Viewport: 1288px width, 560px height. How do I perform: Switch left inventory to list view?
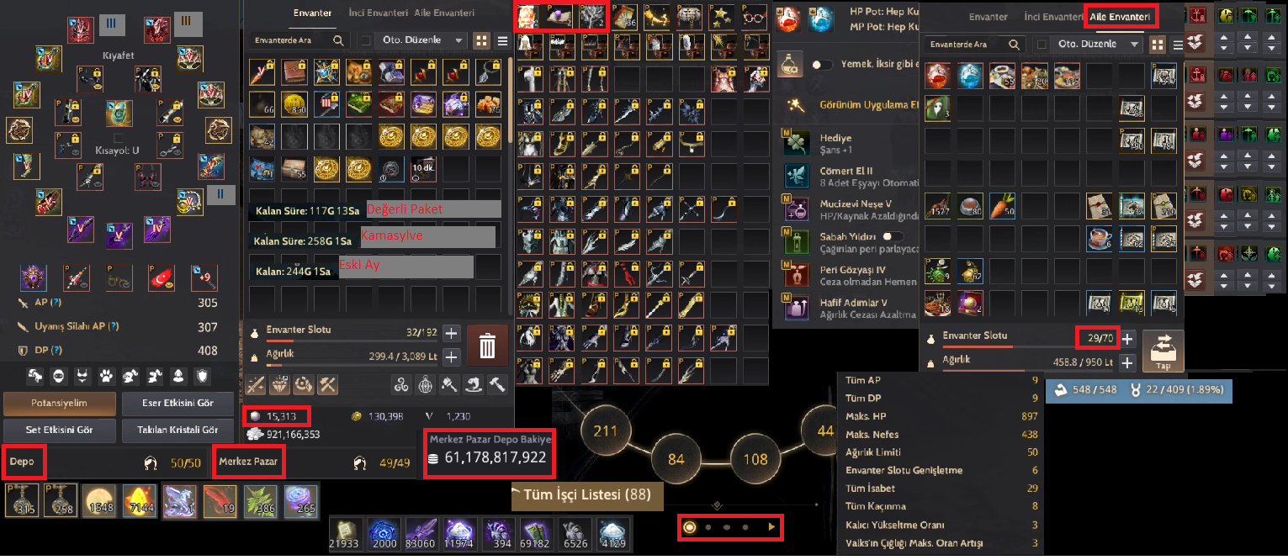(502, 40)
